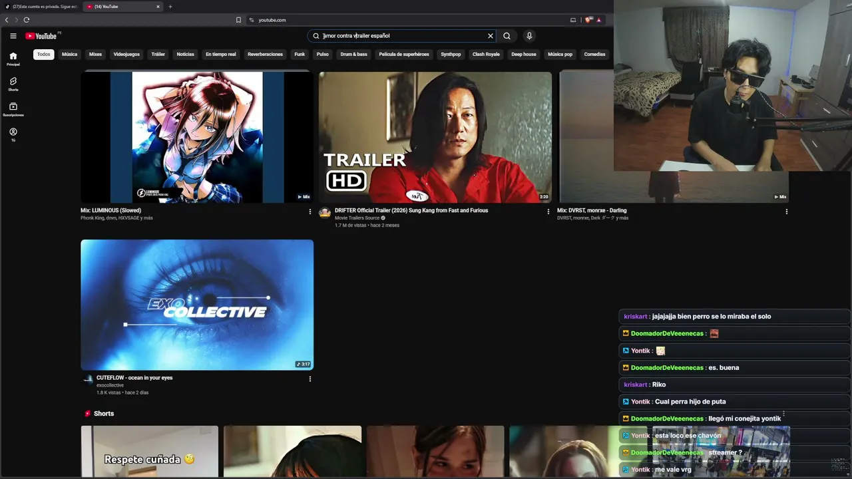Click the YouTube logo
Image resolution: width=852 pixels, height=479 pixels.
coord(41,36)
